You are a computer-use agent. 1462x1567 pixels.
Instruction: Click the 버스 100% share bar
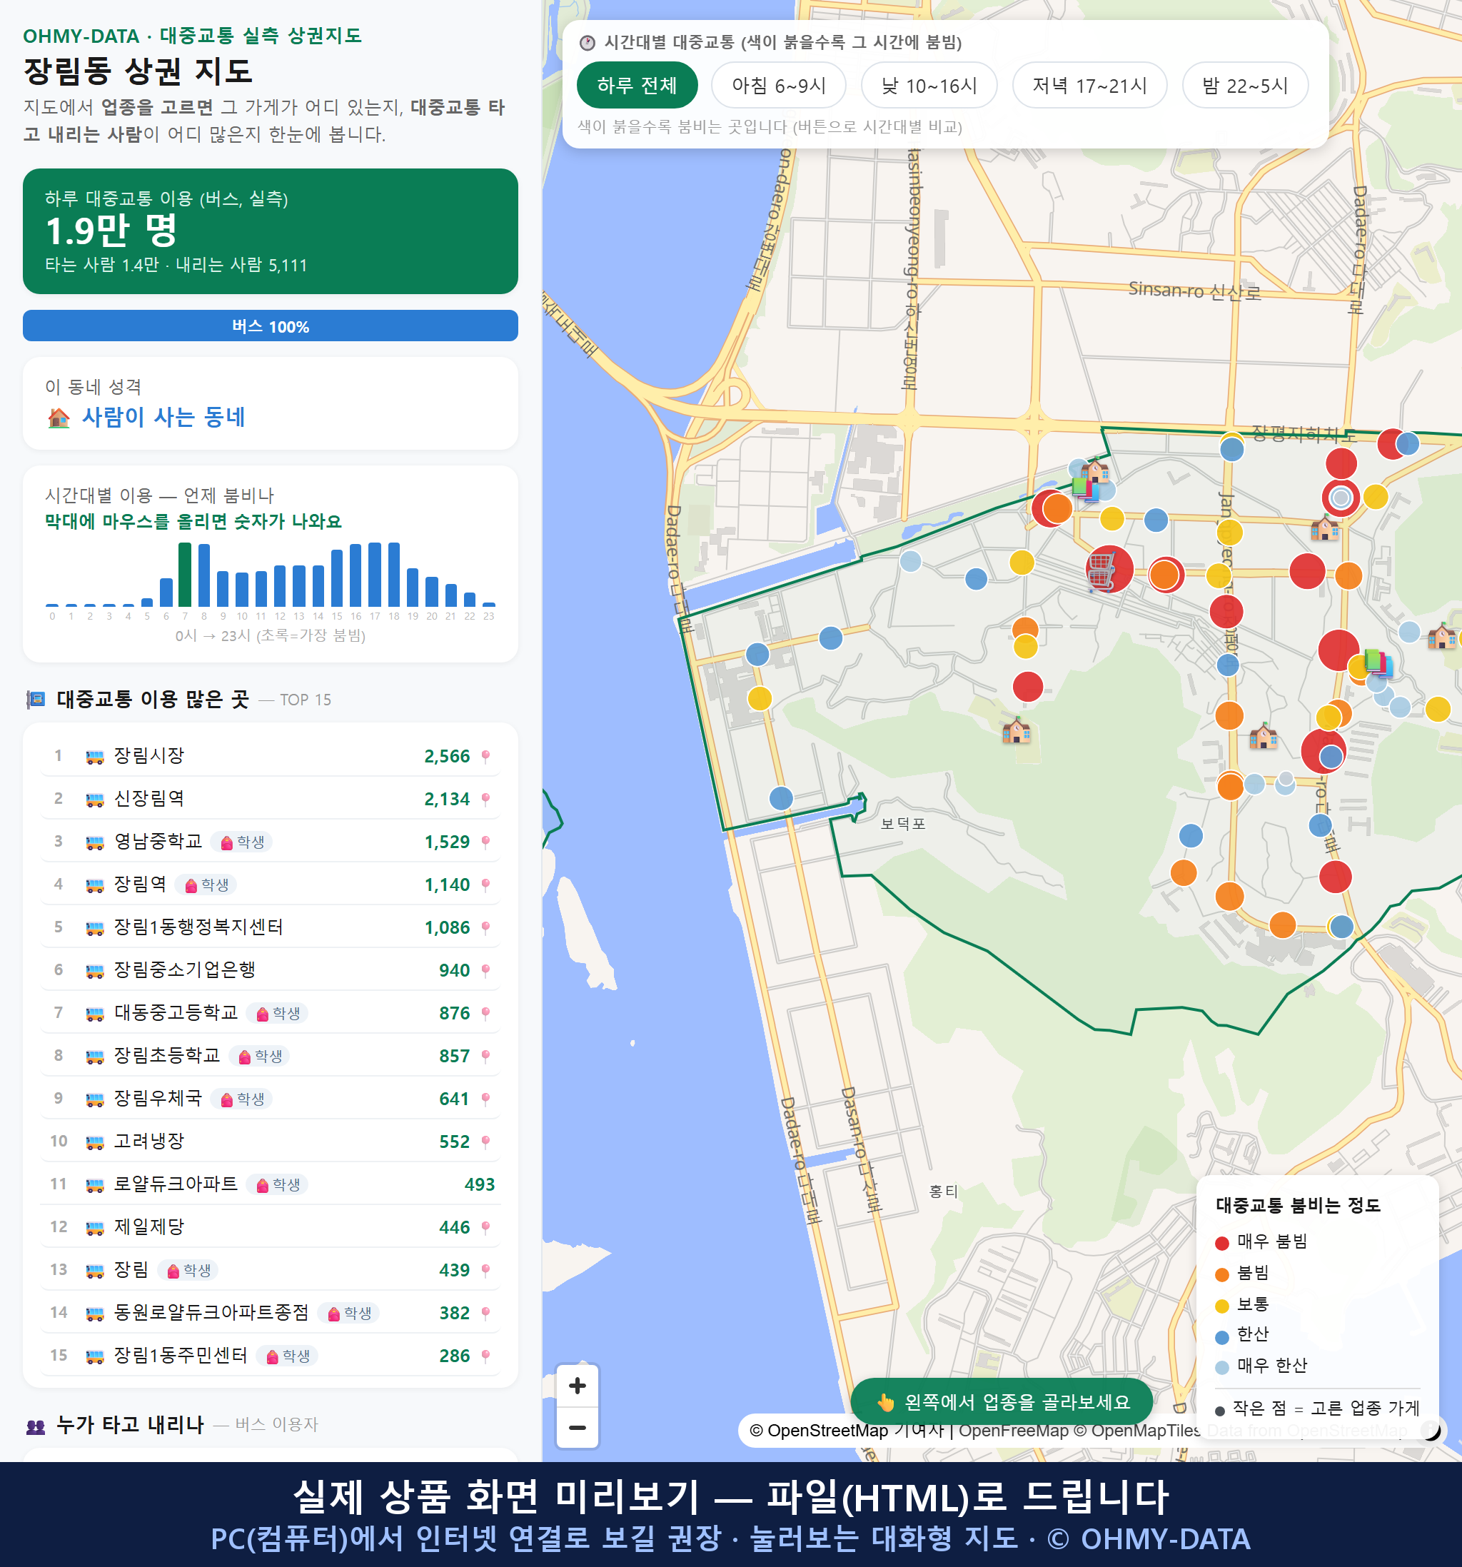click(271, 326)
